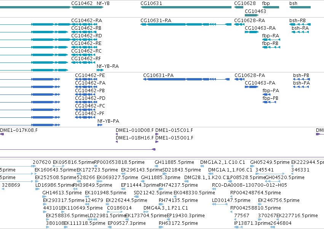
Task: Click the fbp-PA protein label
Action: pos(271,91)
